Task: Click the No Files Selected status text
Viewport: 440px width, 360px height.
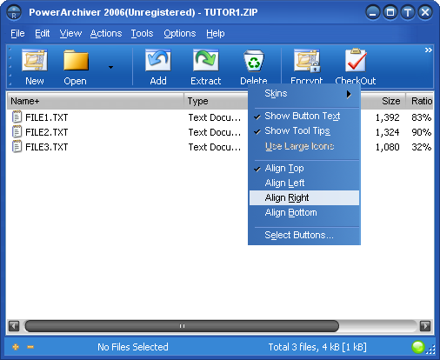Action: point(133,347)
